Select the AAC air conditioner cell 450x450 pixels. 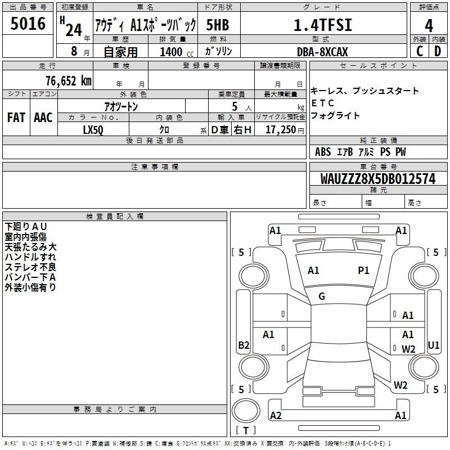43,118
